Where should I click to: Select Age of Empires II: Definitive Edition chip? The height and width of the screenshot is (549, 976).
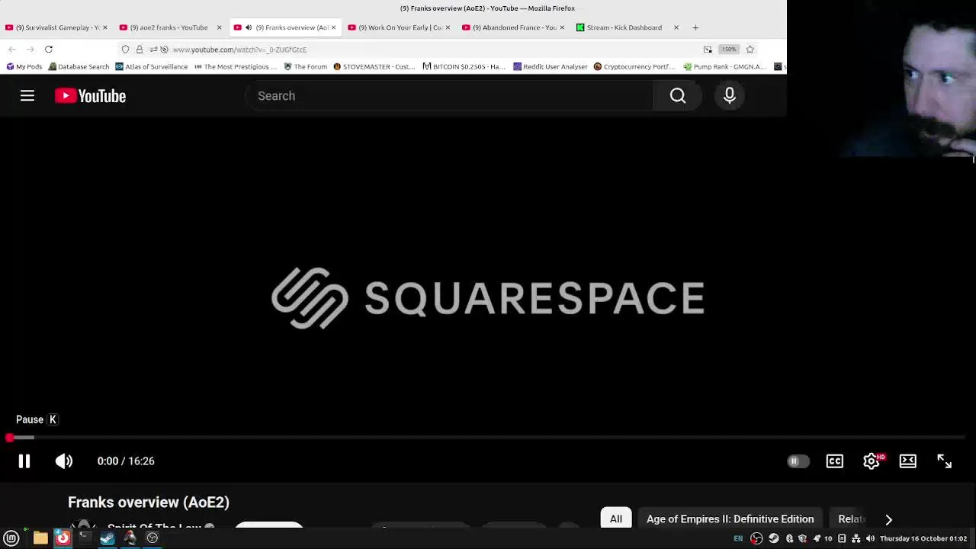(x=730, y=518)
